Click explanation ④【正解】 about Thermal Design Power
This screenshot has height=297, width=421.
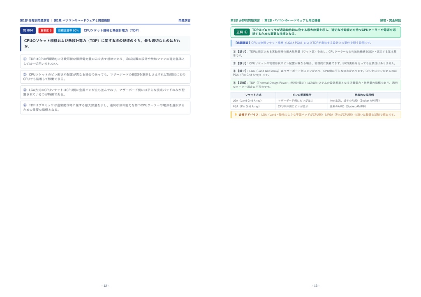click(316, 85)
